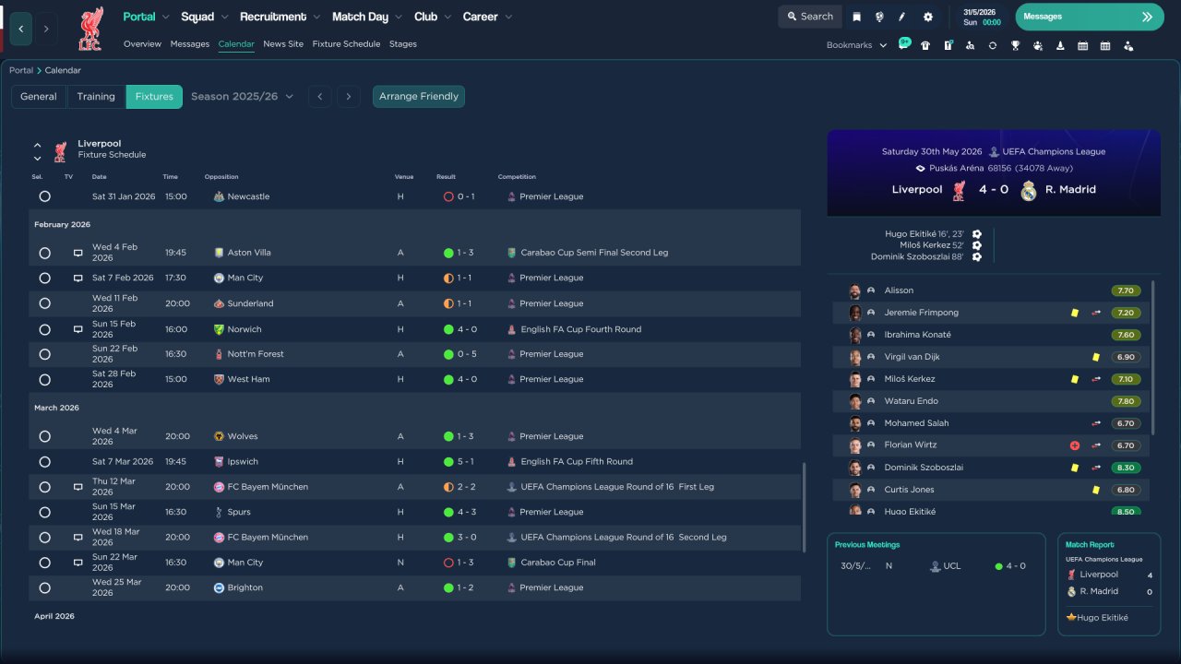This screenshot has height=664, width=1181.
Task: Open the Career dropdown menu
Action: tap(487, 17)
